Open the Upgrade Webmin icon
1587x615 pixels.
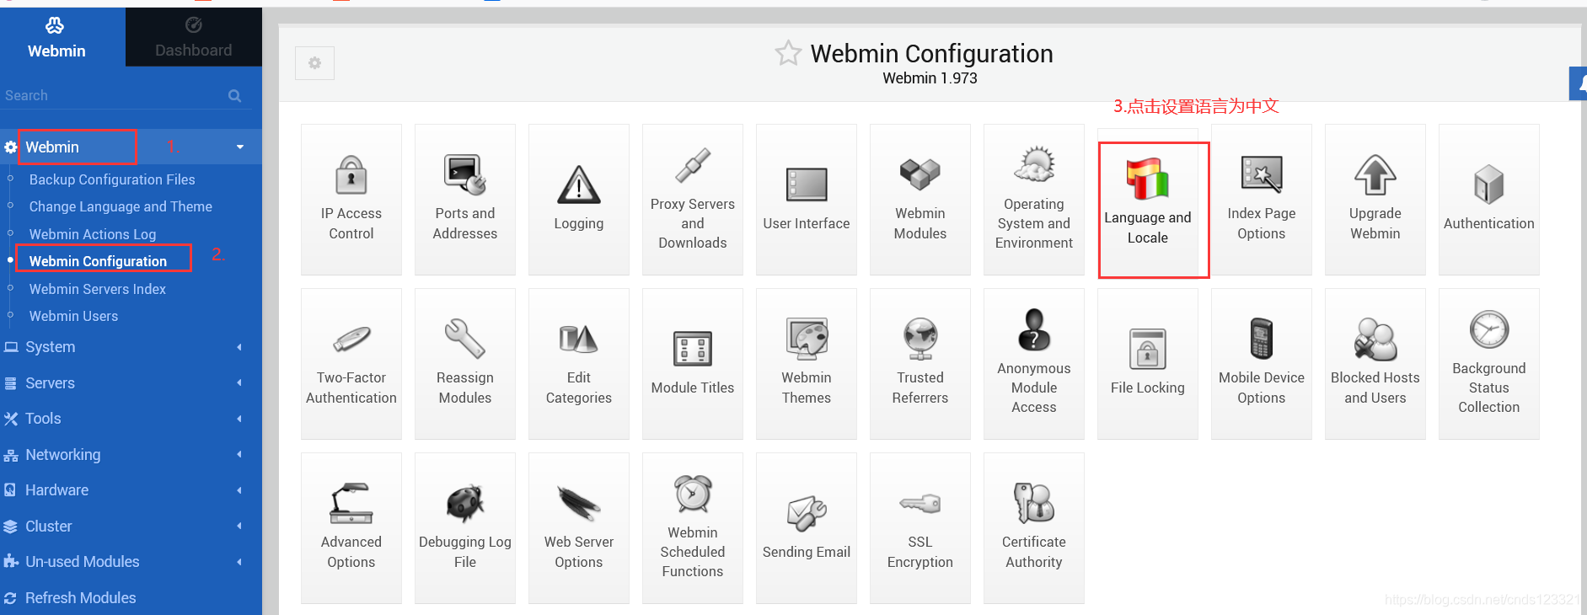(x=1375, y=200)
